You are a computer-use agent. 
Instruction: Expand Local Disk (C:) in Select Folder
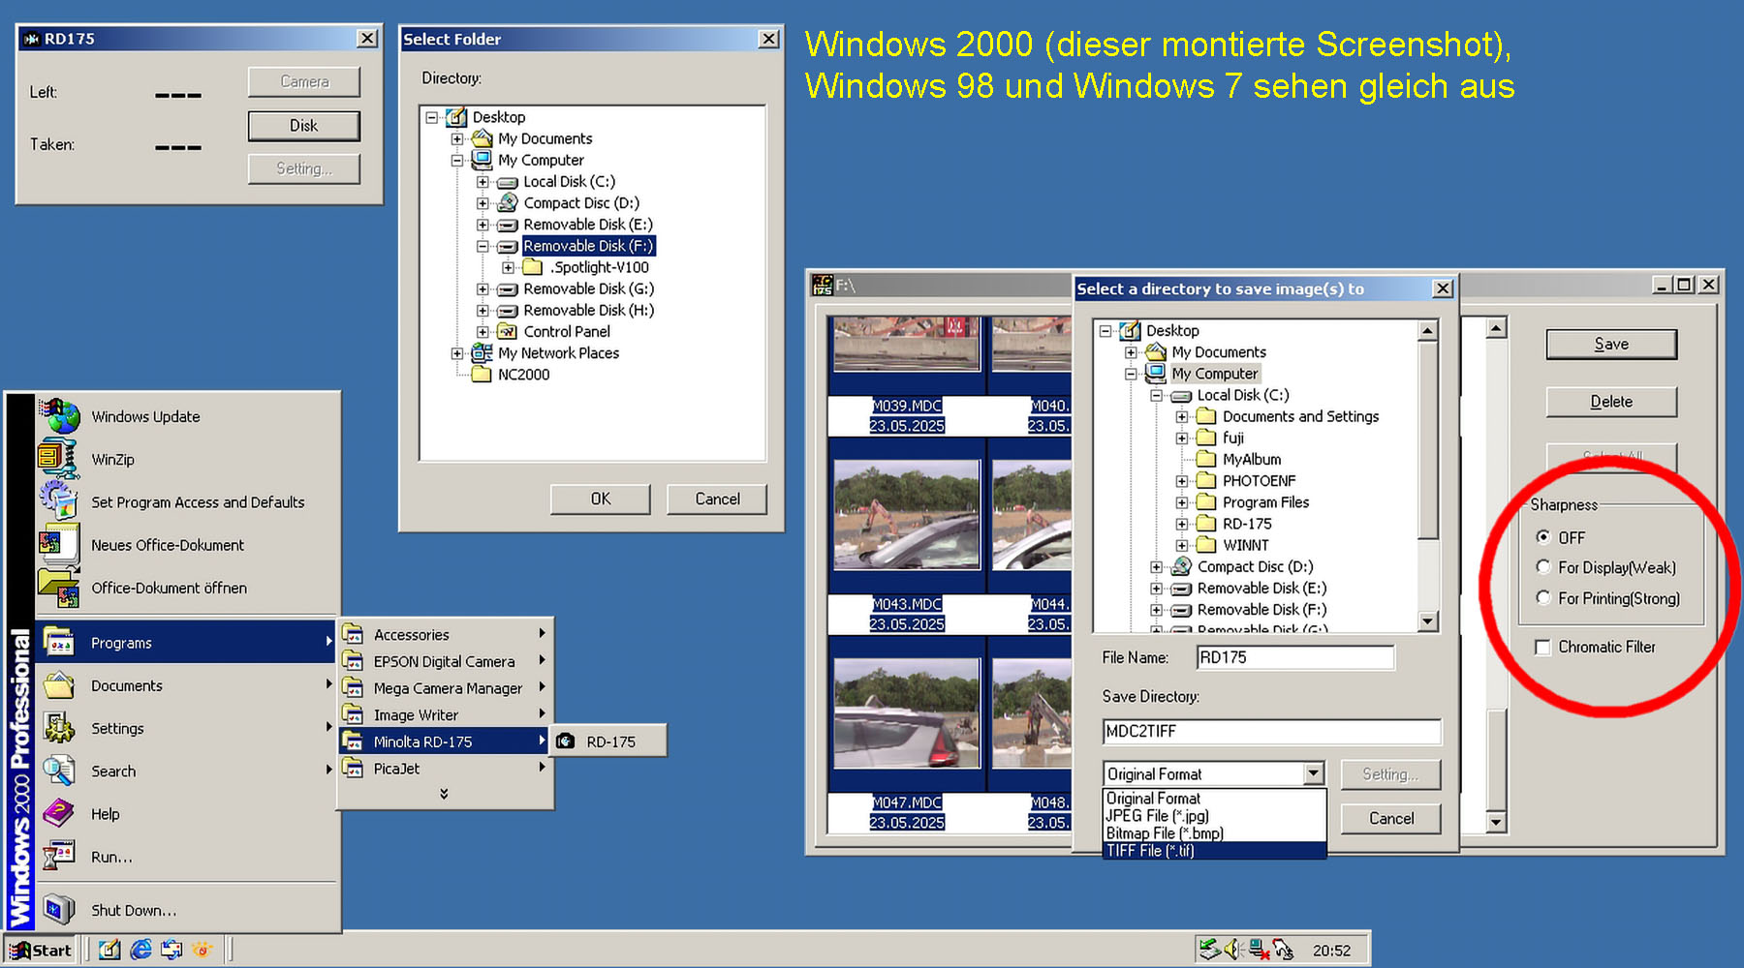pos(483,182)
